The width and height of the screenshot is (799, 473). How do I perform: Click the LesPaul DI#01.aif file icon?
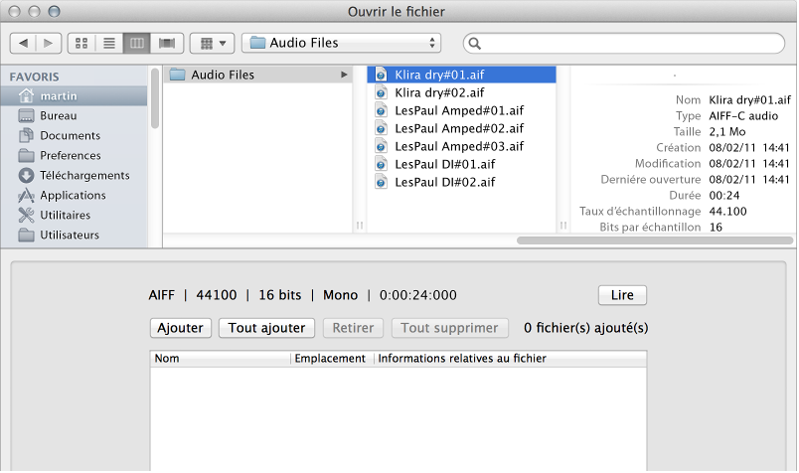(381, 164)
